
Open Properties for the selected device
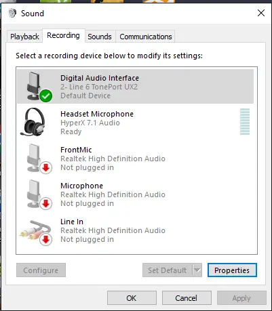pos(232,270)
